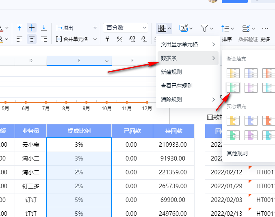
Task: Align text to top vertically
Action: [x=19, y=28]
